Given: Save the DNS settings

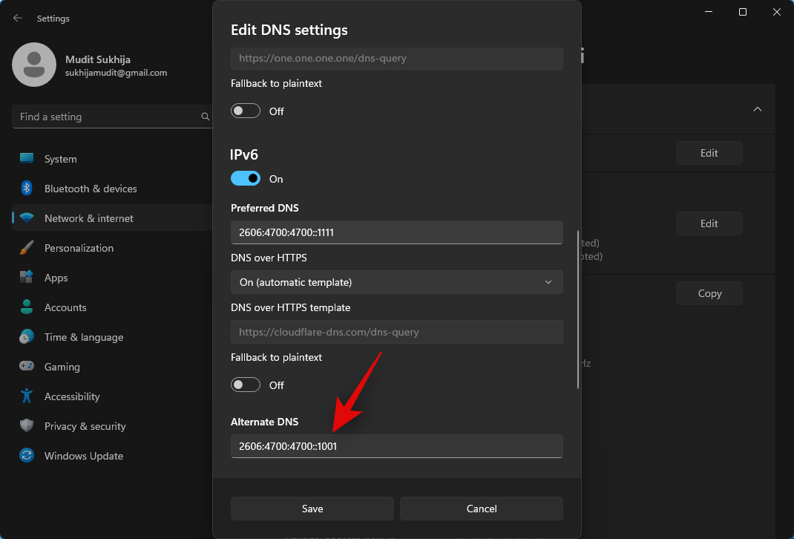Looking at the screenshot, I should [312, 509].
